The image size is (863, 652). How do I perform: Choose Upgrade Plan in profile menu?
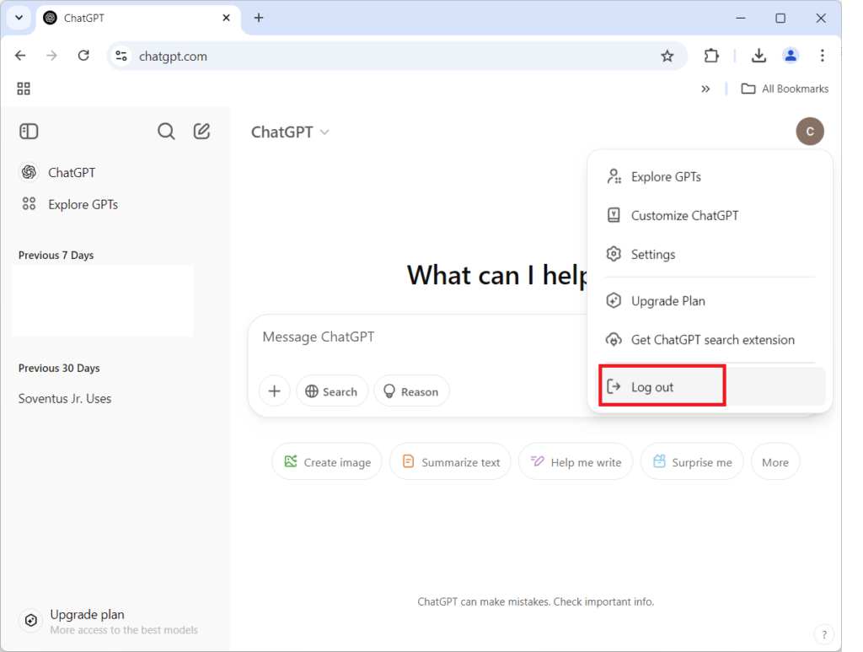(710, 300)
